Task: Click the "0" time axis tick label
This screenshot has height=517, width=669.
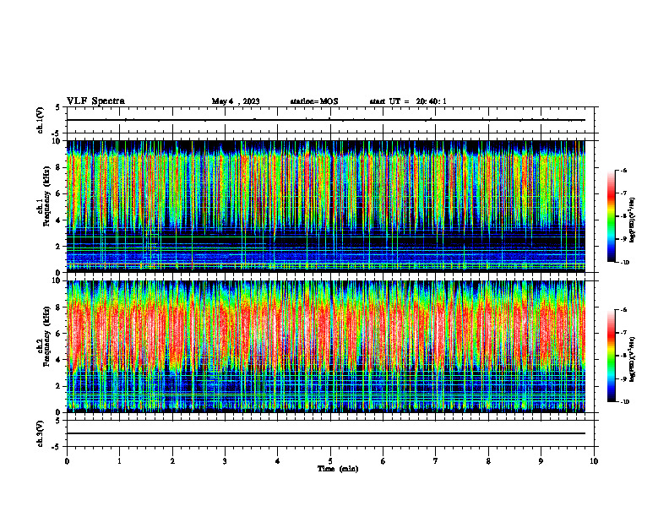Action: tap(67, 461)
